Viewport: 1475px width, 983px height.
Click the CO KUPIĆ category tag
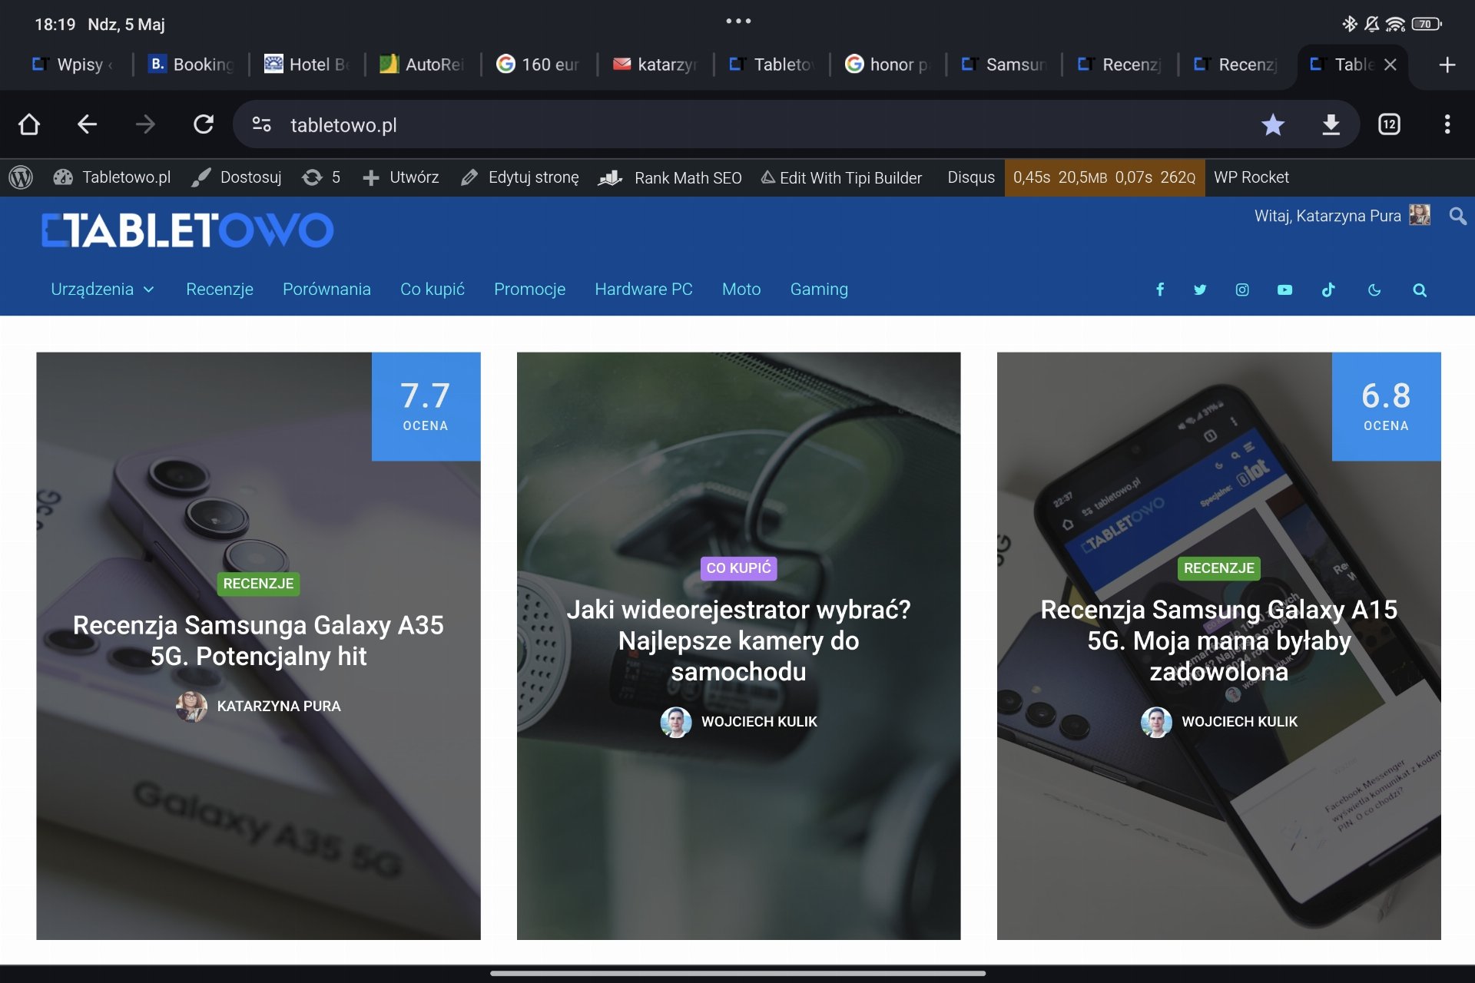pyautogui.click(x=738, y=568)
